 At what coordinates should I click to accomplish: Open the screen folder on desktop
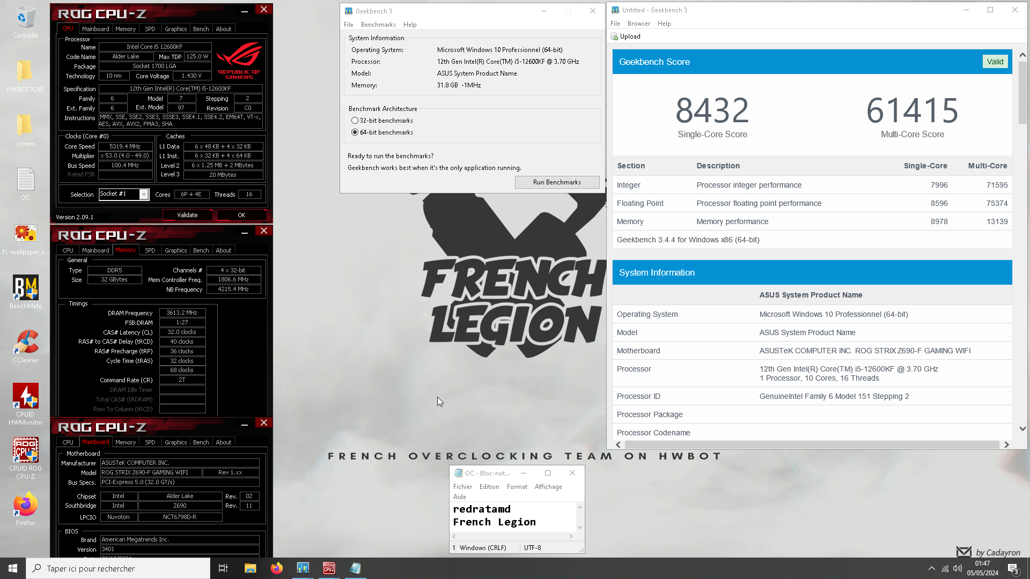click(x=25, y=130)
